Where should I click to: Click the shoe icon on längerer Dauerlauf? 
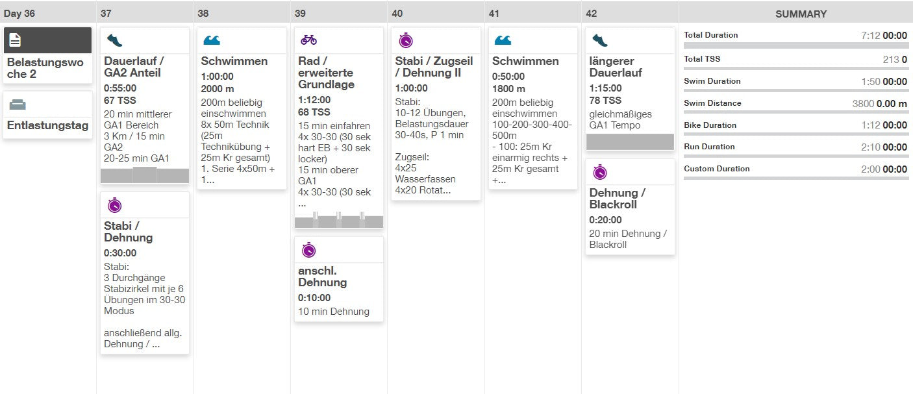(x=599, y=40)
